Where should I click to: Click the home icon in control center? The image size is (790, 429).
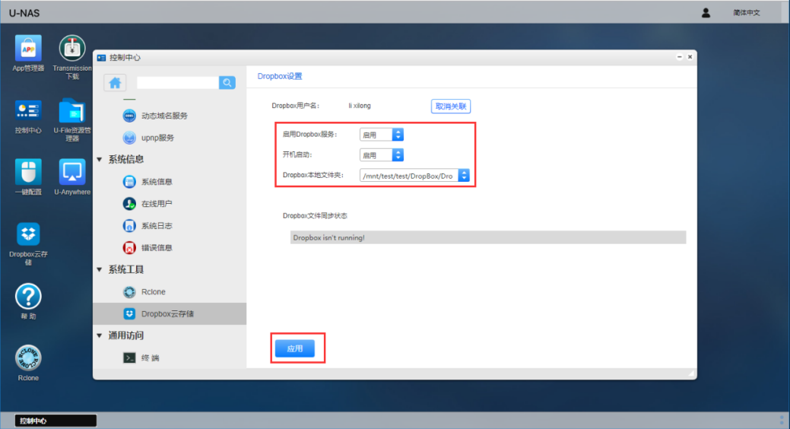(x=115, y=83)
